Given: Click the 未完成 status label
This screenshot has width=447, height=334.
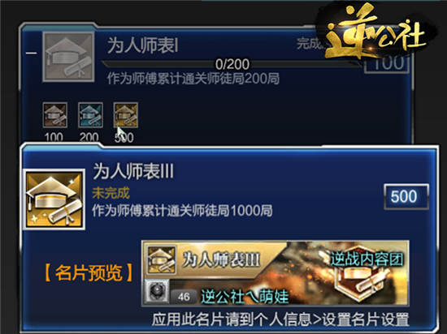Looking at the screenshot, I should coord(111,193).
